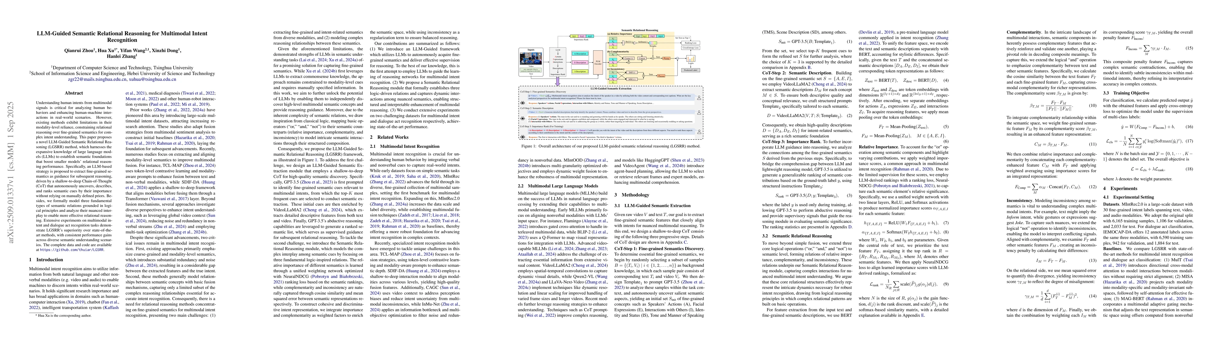Click the CrossEntropy Loss box

(690, 48)
